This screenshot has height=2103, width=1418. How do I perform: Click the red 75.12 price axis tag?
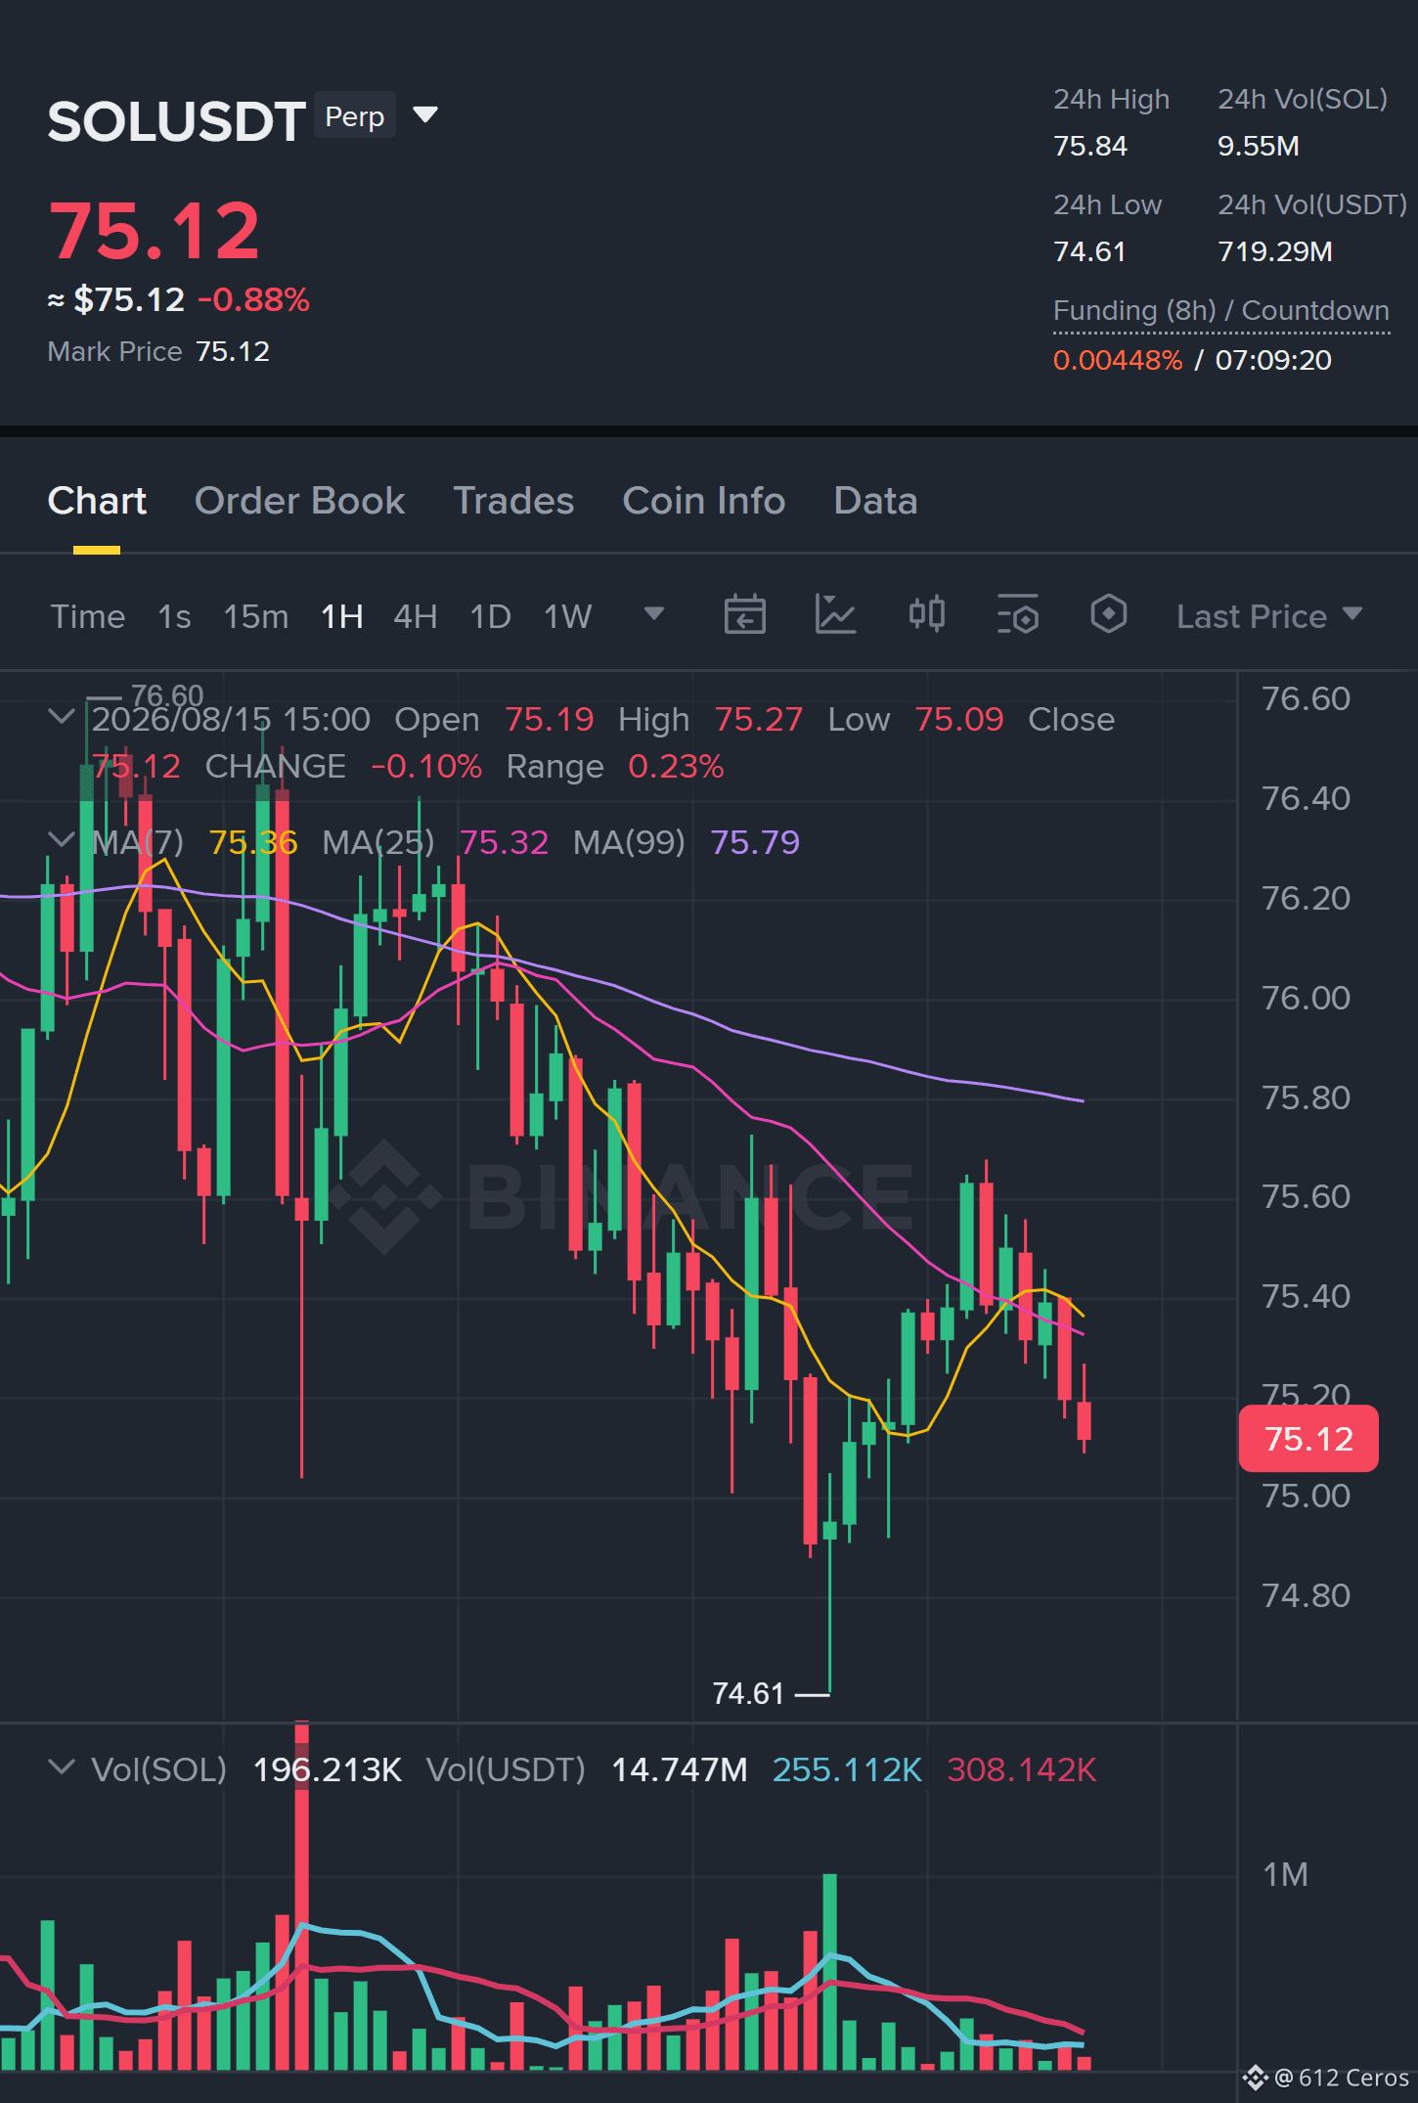pos(1308,1439)
